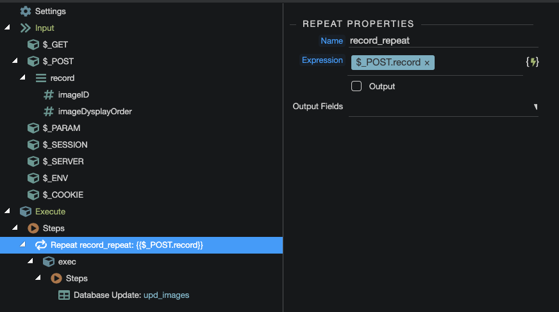Click the Repeat loop icon

point(41,245)
